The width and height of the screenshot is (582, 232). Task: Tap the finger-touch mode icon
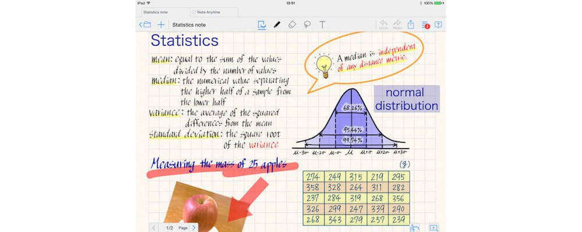pos(415,227)
